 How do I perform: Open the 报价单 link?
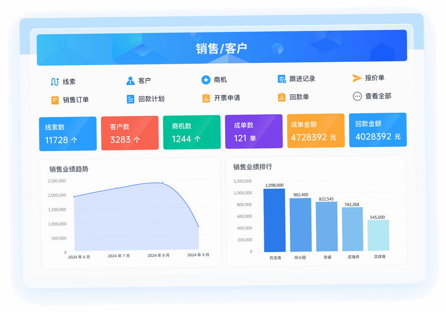(375, 78)
